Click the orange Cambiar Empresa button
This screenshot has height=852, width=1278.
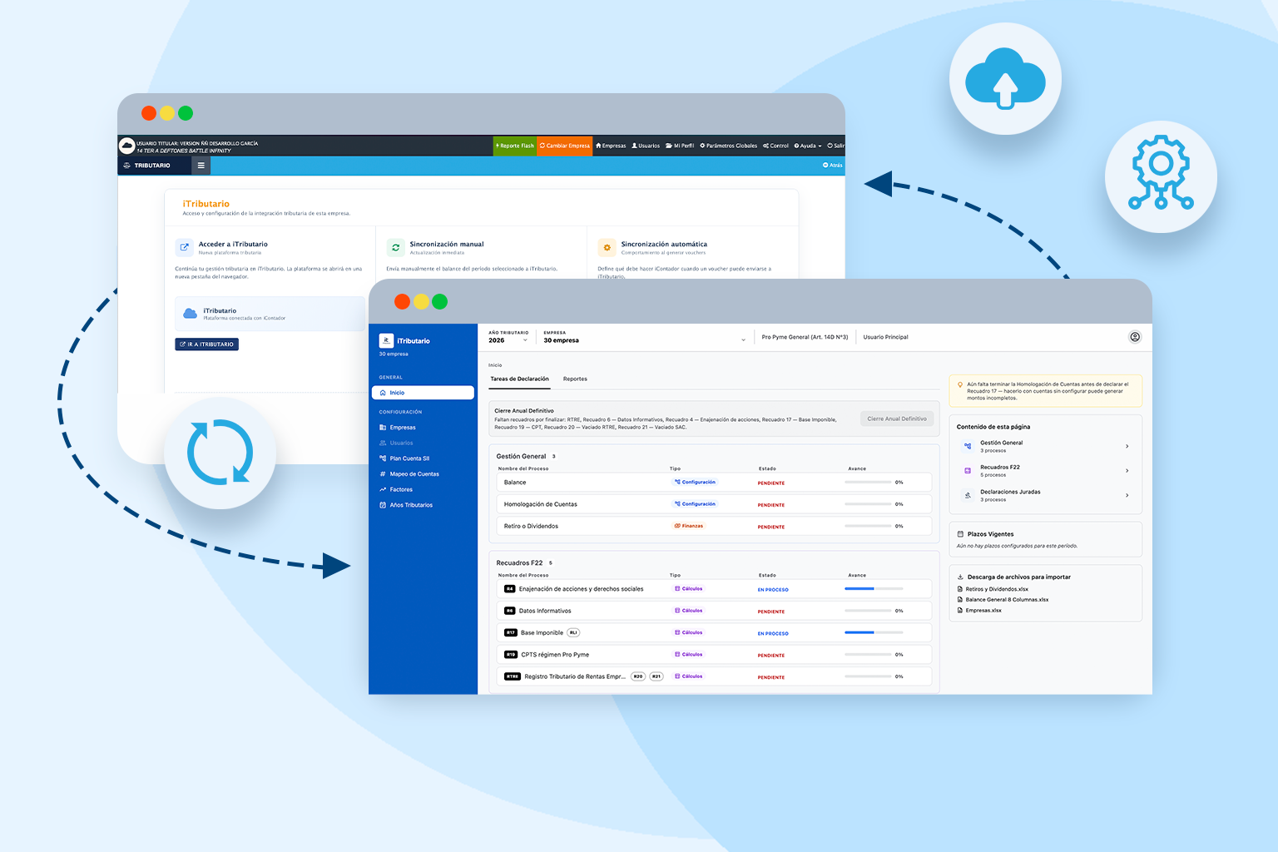(565, 146)
